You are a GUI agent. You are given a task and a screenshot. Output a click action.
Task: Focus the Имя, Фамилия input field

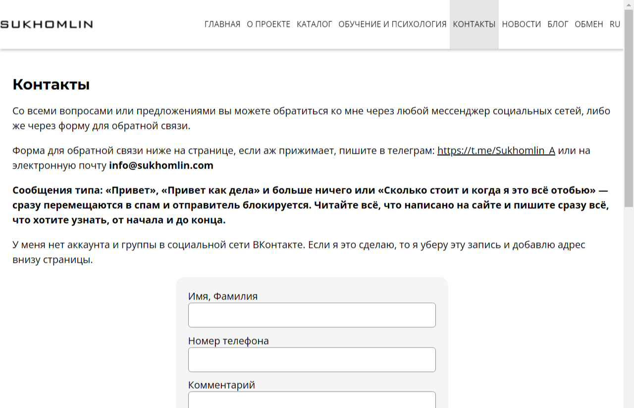tap(312, 315)
